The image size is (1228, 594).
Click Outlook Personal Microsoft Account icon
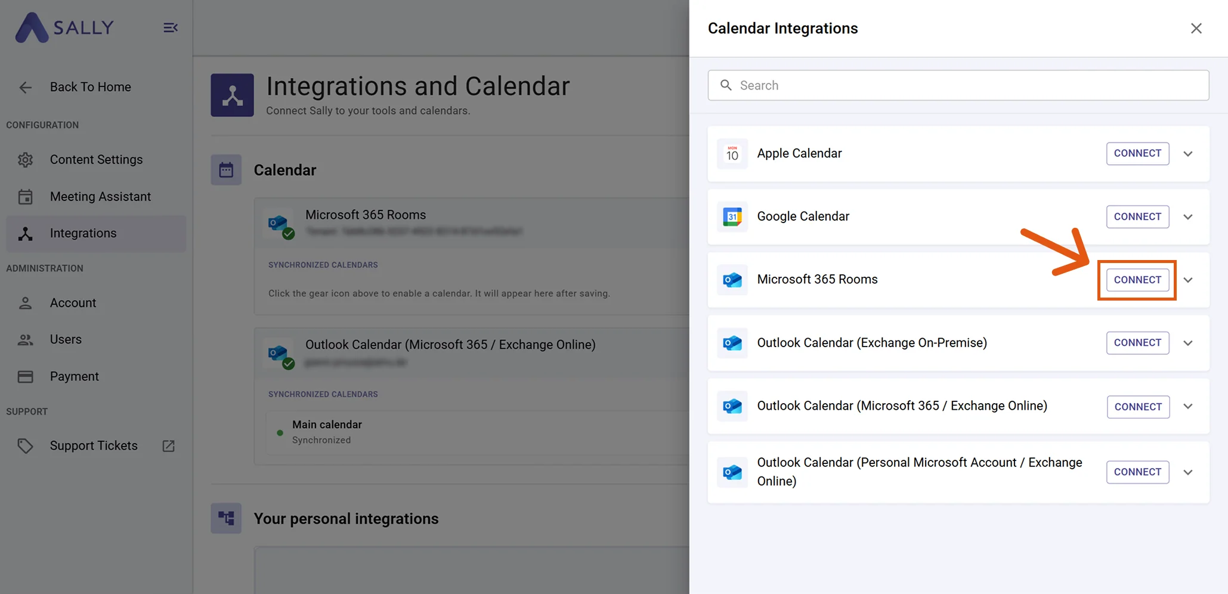click(x=732, y=472)
